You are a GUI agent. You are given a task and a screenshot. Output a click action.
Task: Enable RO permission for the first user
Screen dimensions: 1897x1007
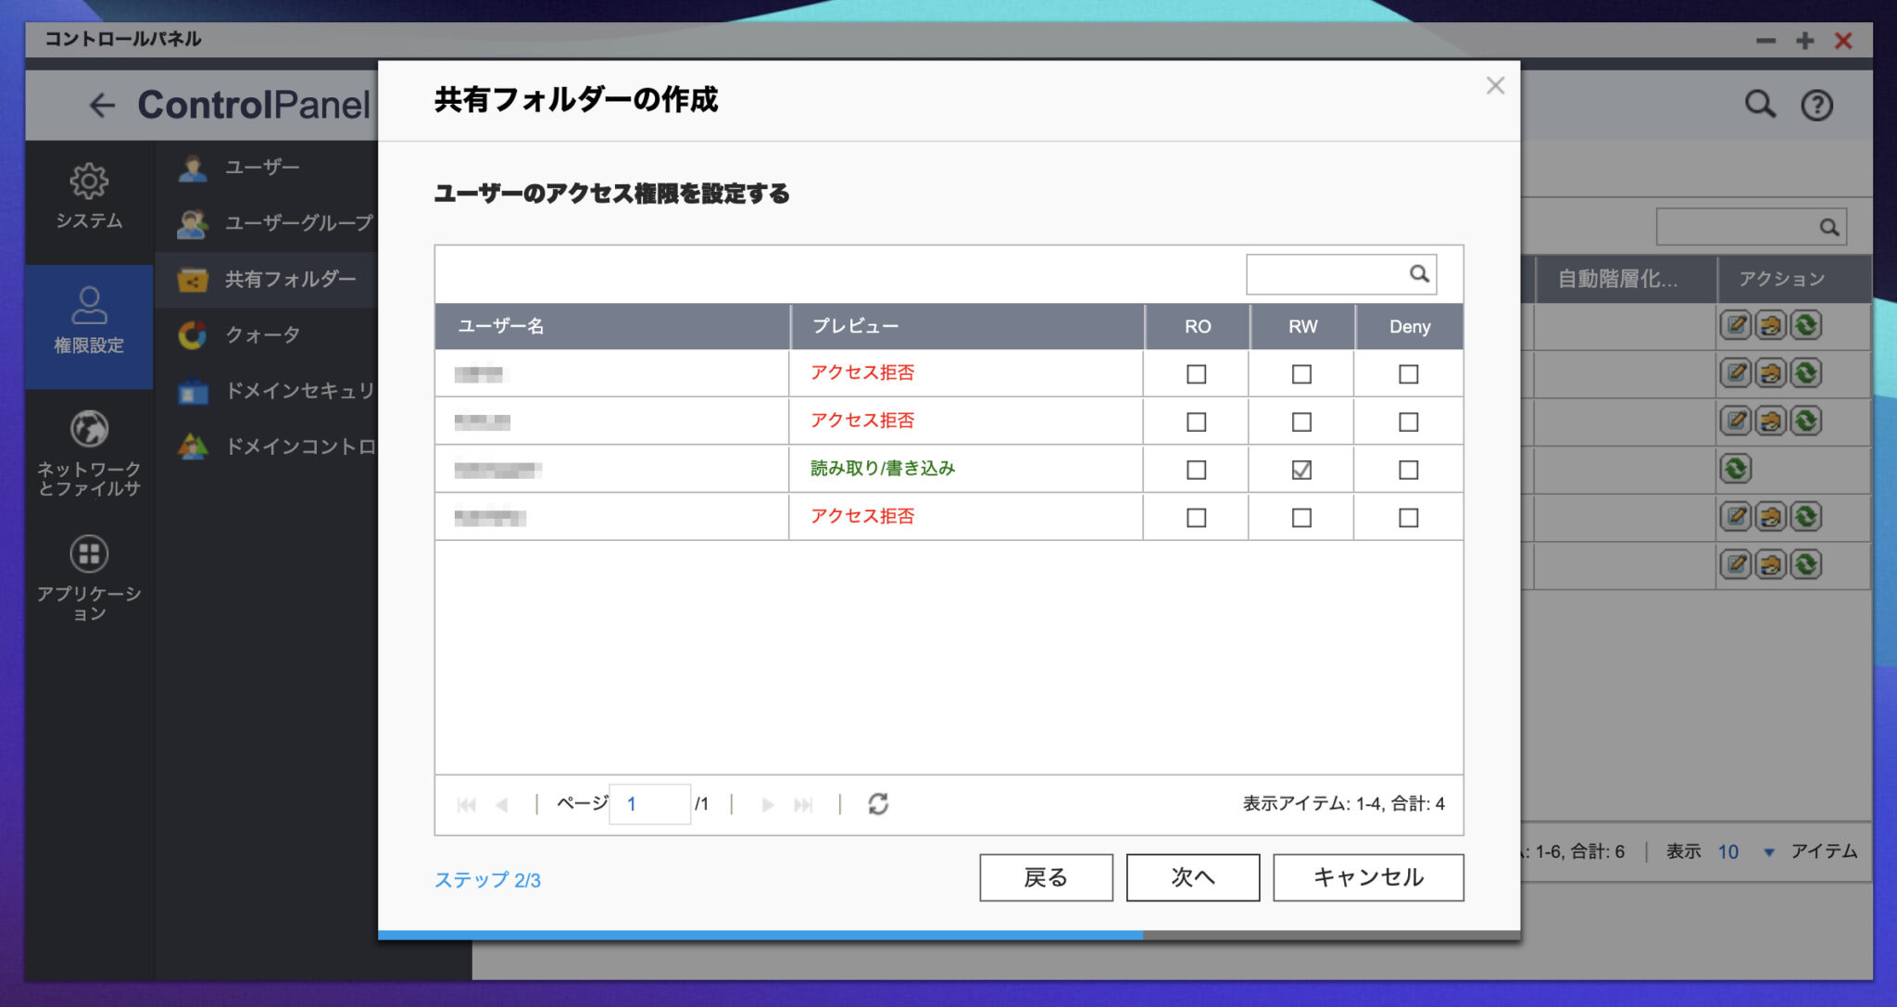click(x=1196, y=373)
